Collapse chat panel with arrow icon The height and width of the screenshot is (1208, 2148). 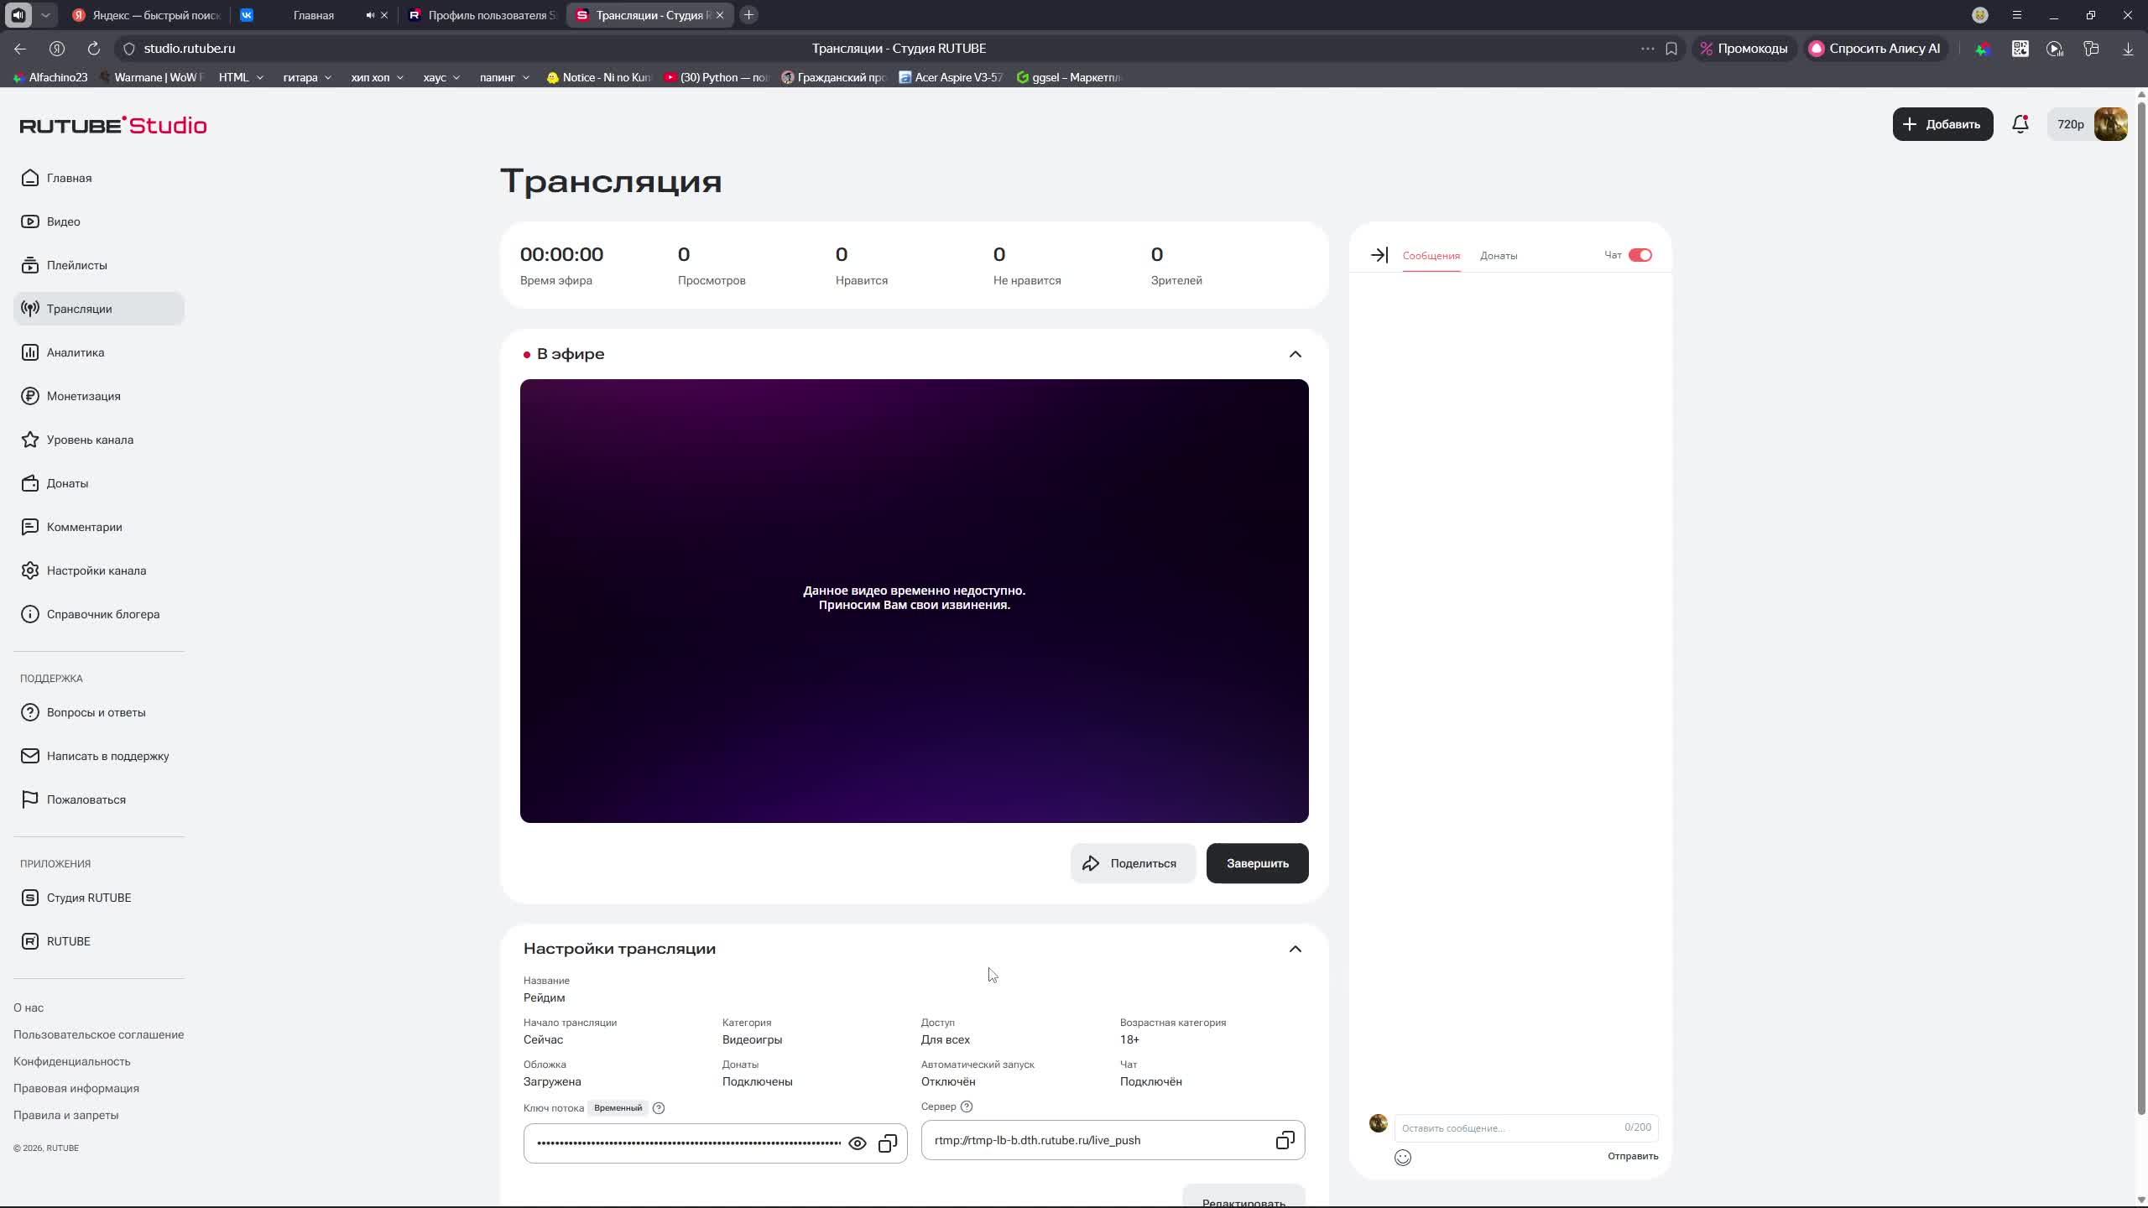pyautogui.click(x=1379, y=255)
